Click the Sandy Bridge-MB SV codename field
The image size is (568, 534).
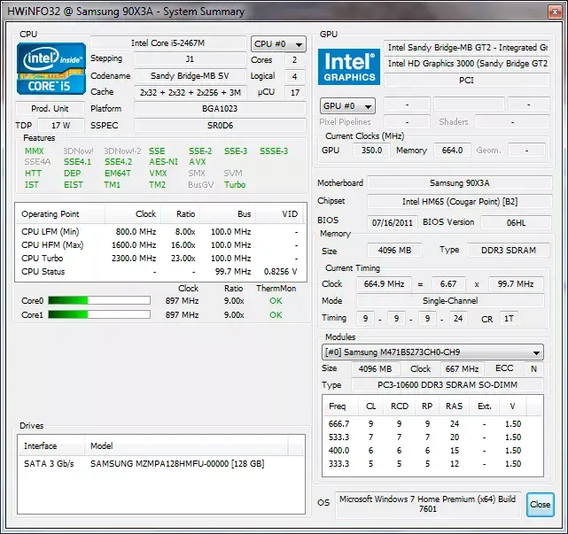pos(191,76)
